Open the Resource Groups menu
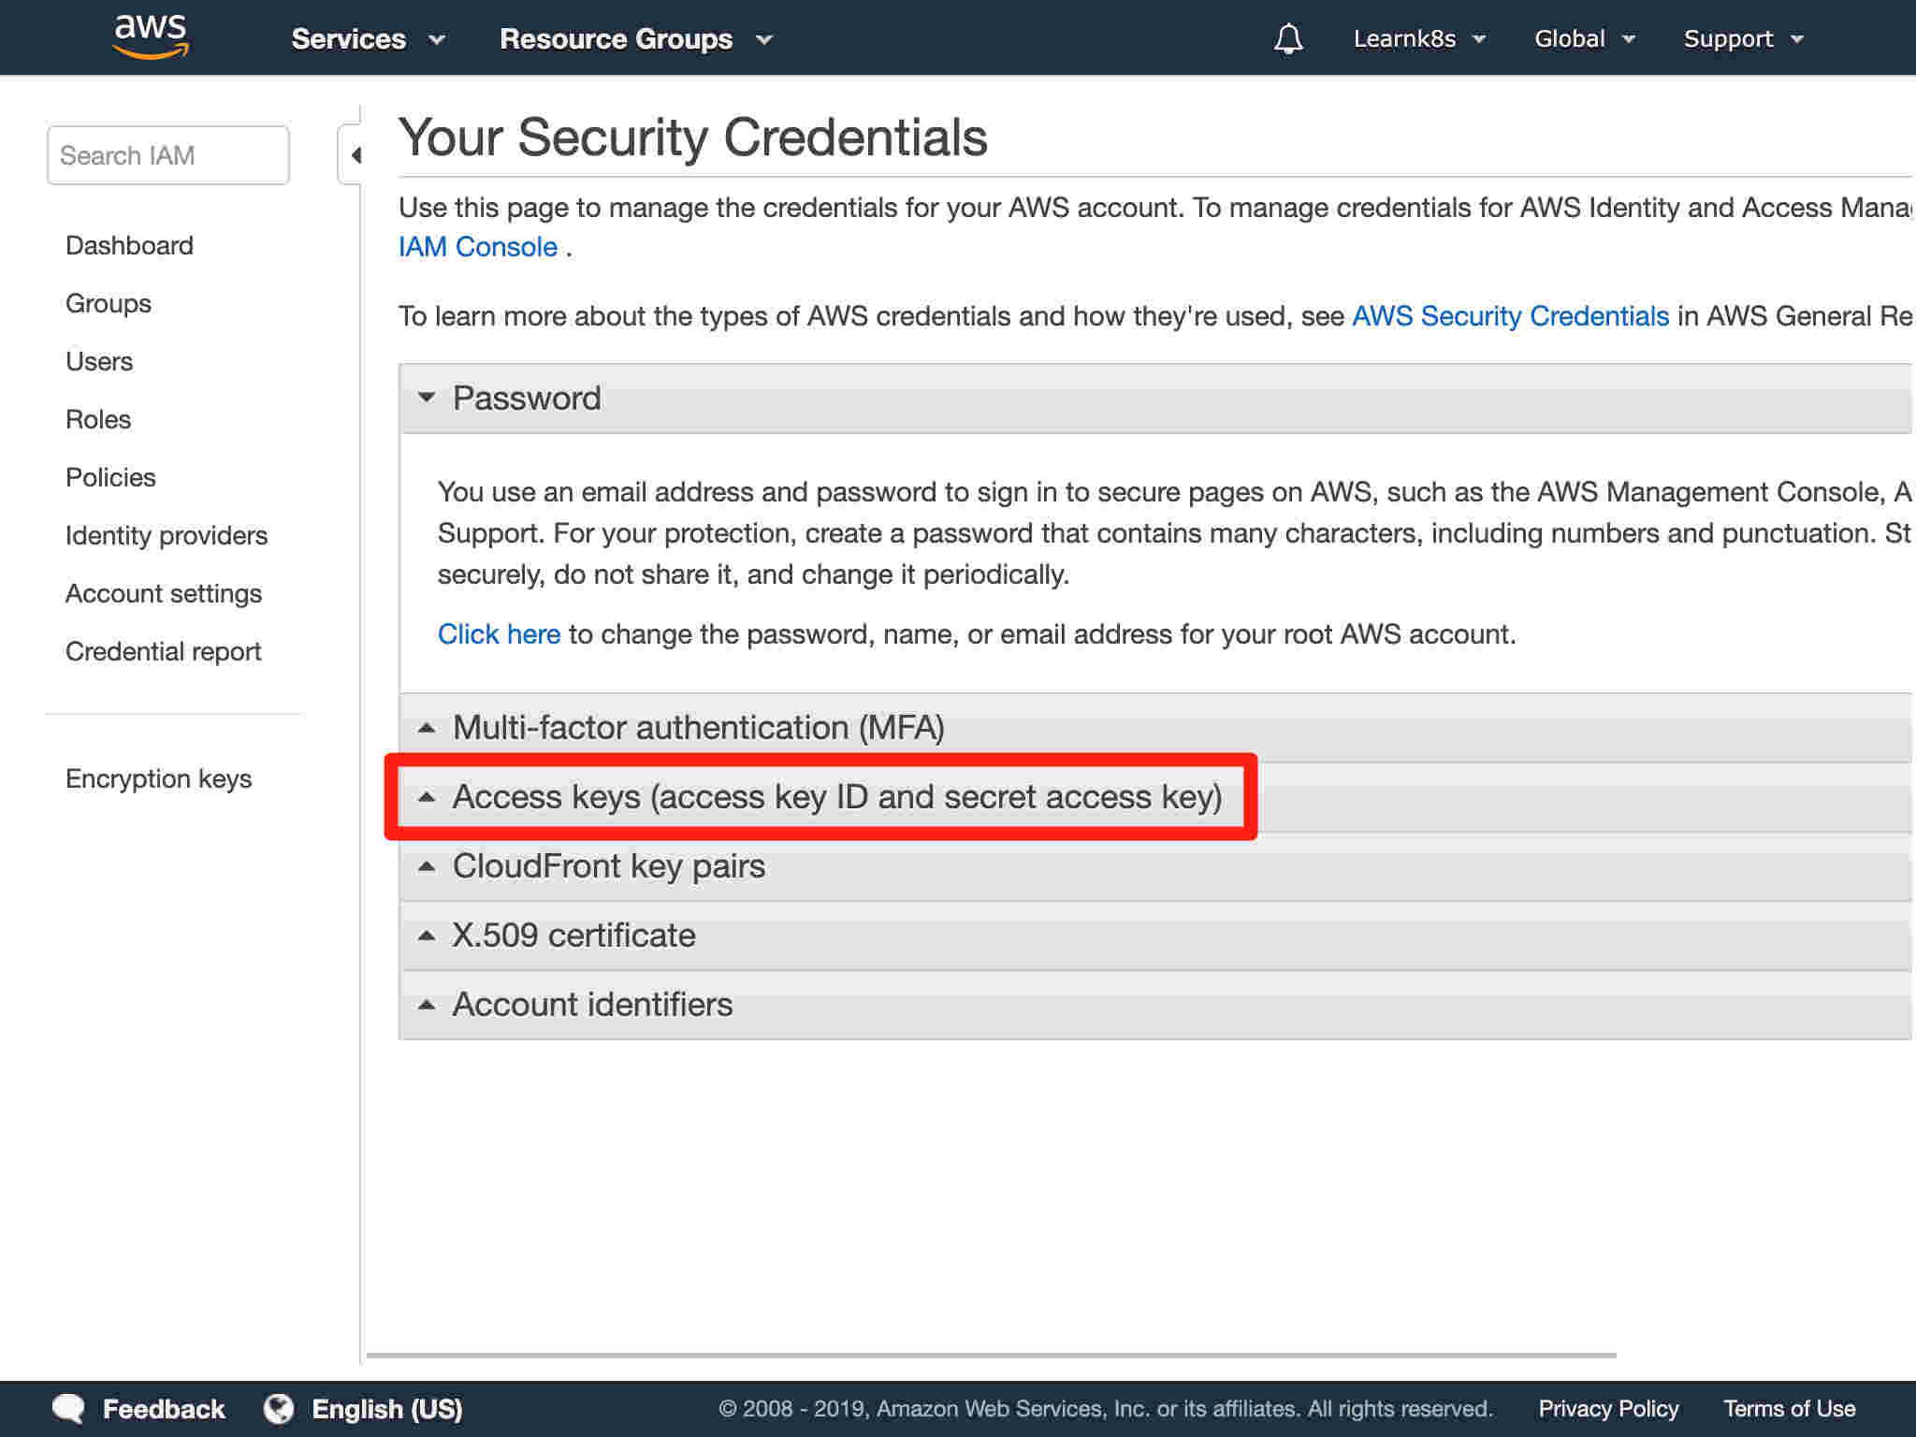Viewport: 1916px width, 1437px height. [x=636, y=38]
